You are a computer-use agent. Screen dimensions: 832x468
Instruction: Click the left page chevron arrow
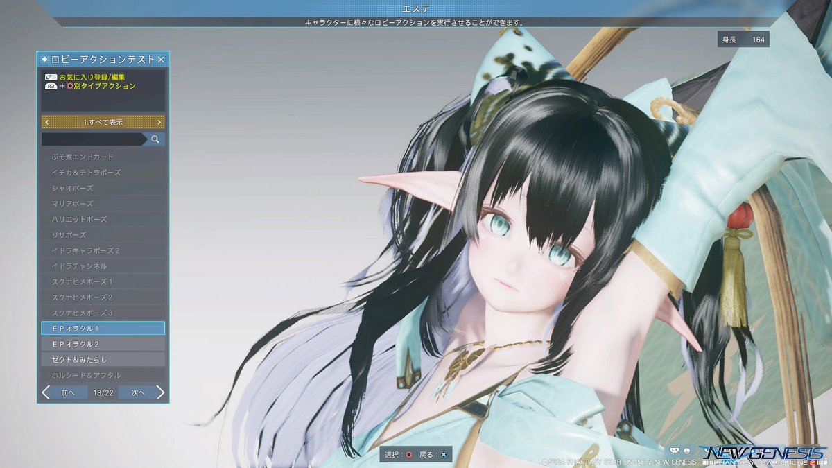coord(46,392)
